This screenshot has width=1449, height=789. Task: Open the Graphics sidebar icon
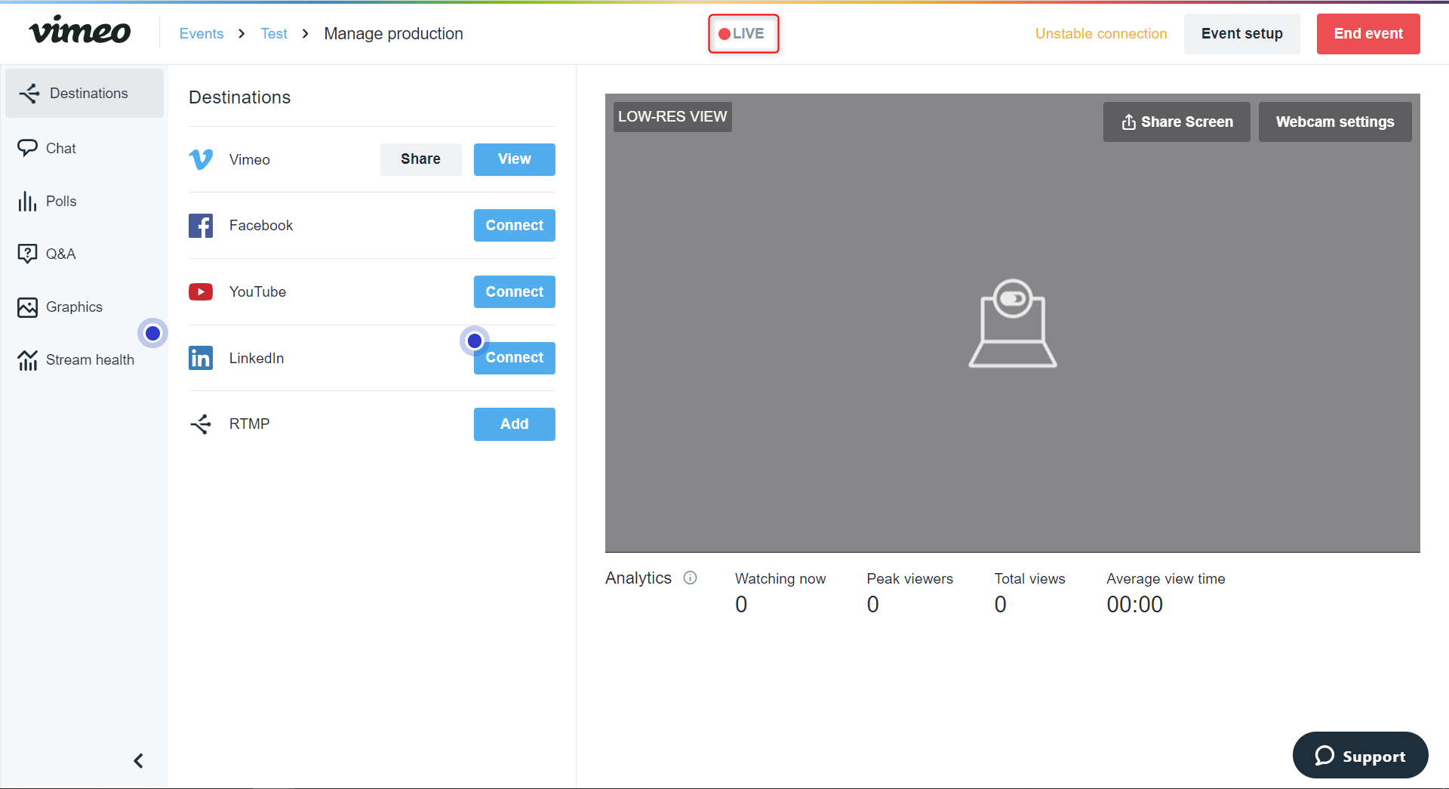pos(27,307)
